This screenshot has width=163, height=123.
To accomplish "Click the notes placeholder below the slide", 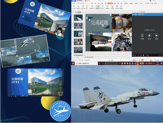I will point(89,57).
